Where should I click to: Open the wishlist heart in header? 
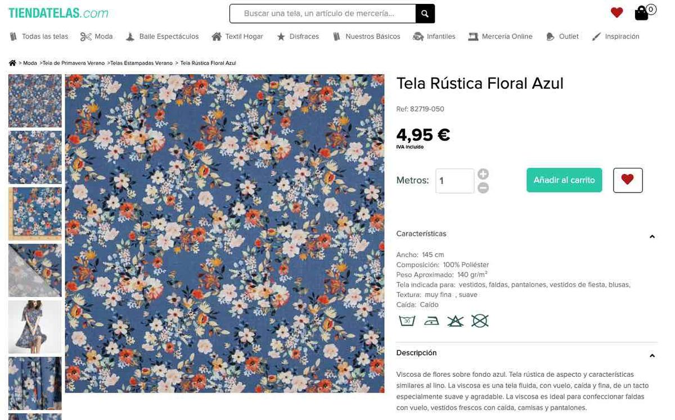point(616,12)
